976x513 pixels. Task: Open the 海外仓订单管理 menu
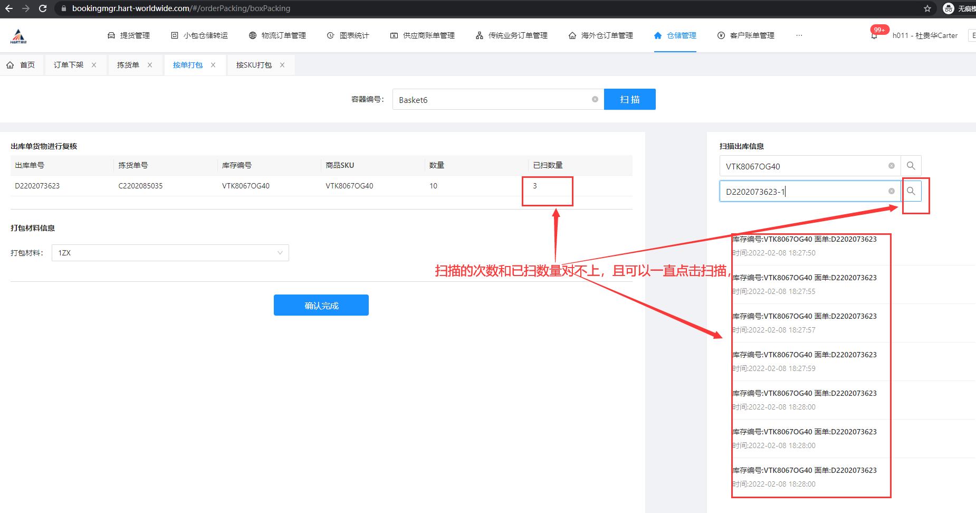[601, 35]
